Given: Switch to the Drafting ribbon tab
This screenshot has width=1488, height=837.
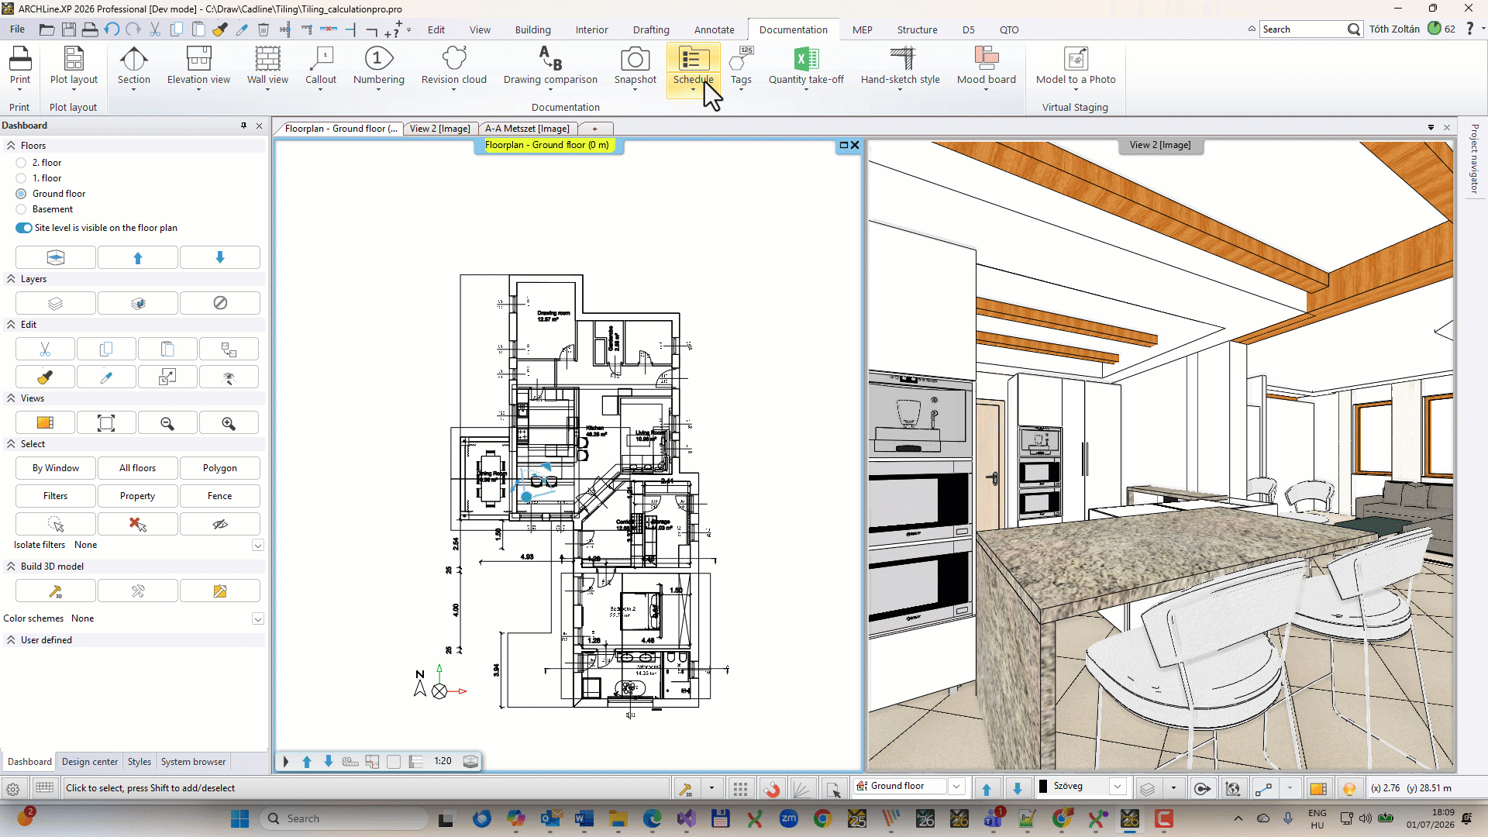Looking at the screenshot, I should click(x=651, y=30).
